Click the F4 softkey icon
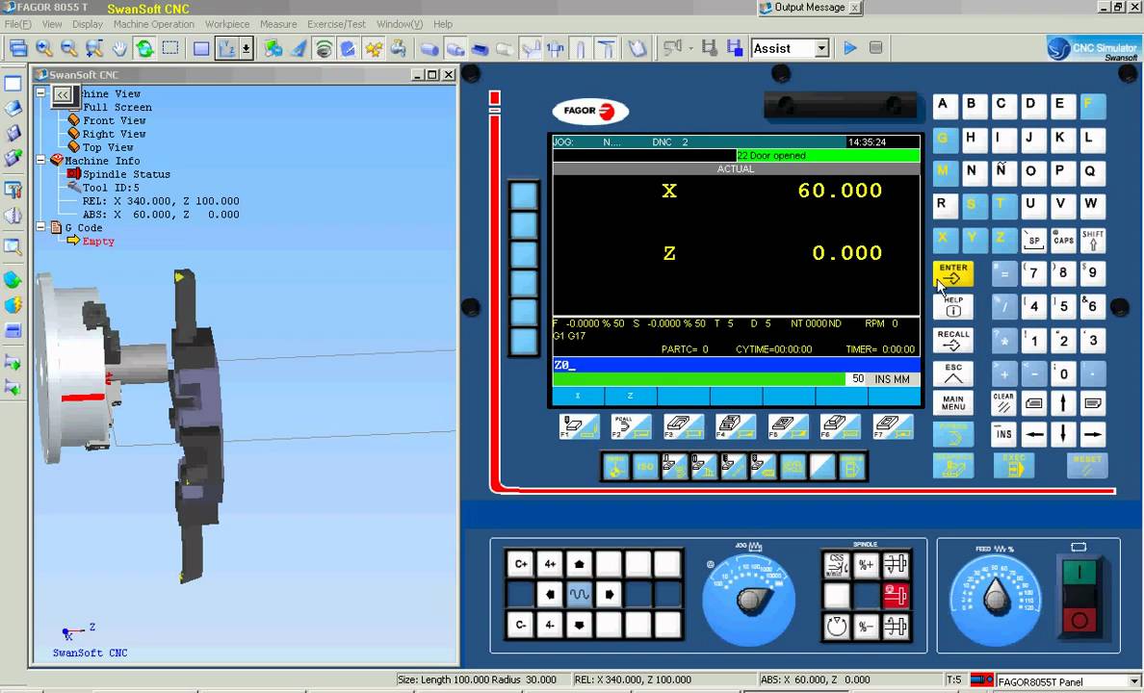The width and height of the screenshot is (1144, 693). [x=736, y=426]
